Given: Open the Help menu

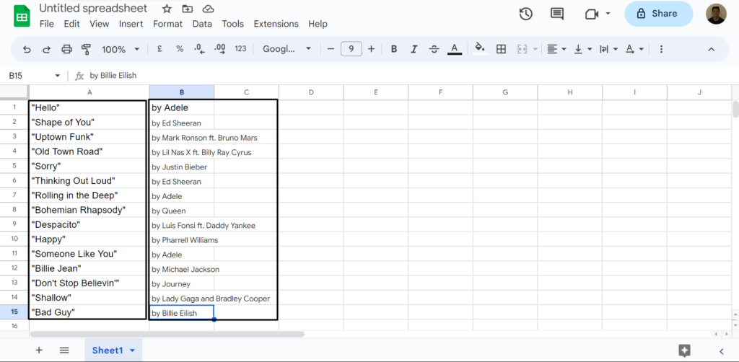Looking at the screenshot, I should (x=318, y=24).
